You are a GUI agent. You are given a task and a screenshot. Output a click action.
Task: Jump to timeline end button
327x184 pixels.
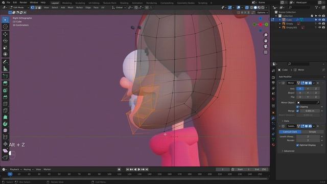(147, 169)
